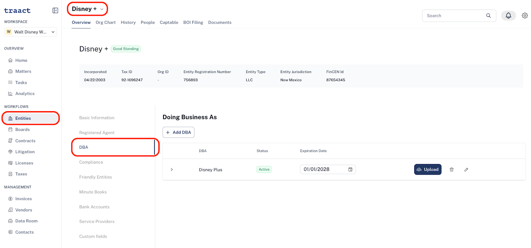
Task: Open the Walt Disney workspace dropdown
Action: click(31, 32)
